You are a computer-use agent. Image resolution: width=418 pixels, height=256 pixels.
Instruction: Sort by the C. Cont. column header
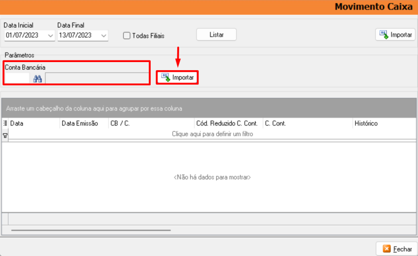click(x=308, y=123)
